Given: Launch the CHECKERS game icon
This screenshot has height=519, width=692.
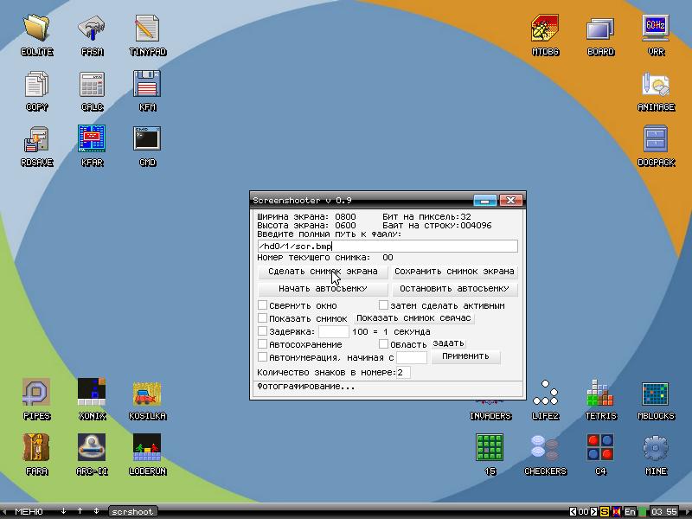Looking at the screenshot, I should point(545,449).
